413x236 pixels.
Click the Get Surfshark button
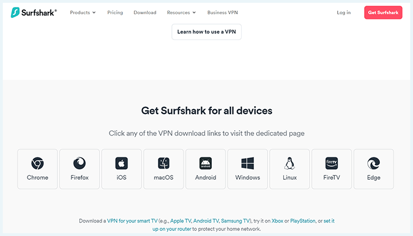383,12
